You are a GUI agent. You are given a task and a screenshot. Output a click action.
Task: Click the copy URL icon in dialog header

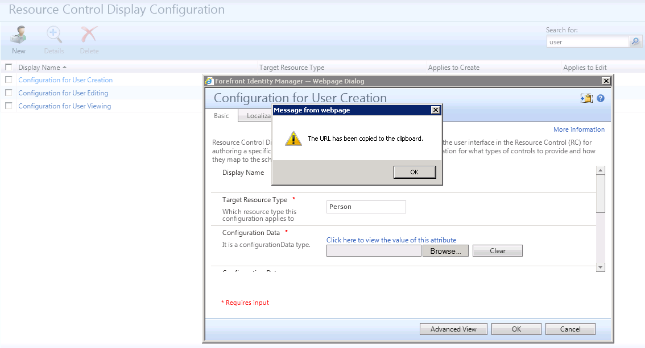click(x=586, y=99)
